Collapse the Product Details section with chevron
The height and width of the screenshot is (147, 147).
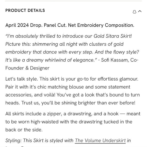tap(140, 11)
